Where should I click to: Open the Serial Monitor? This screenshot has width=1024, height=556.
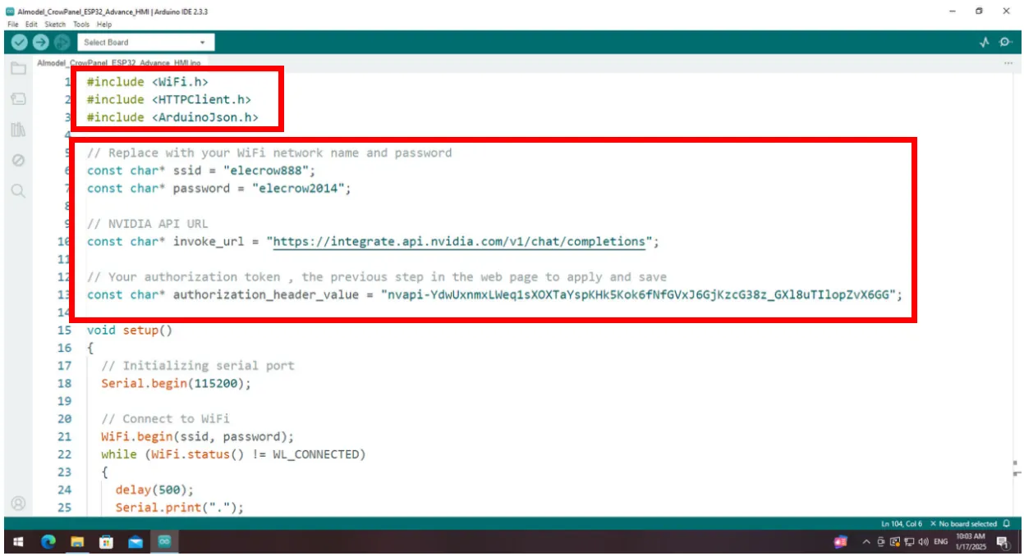pyautogui.click(x=1005, y=43)
